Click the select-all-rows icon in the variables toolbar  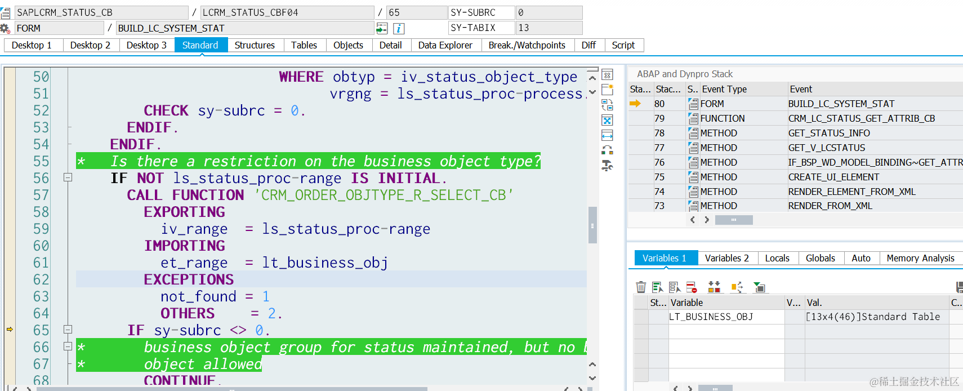point(658,287)
